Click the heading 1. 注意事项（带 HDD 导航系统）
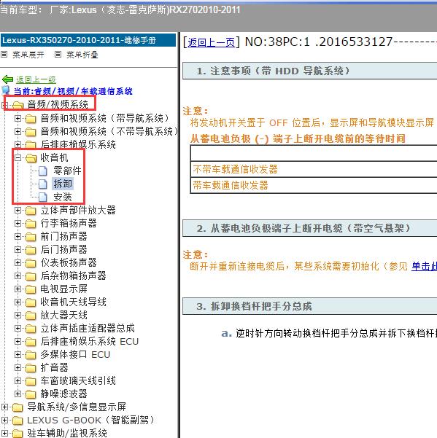 point(310,71)
